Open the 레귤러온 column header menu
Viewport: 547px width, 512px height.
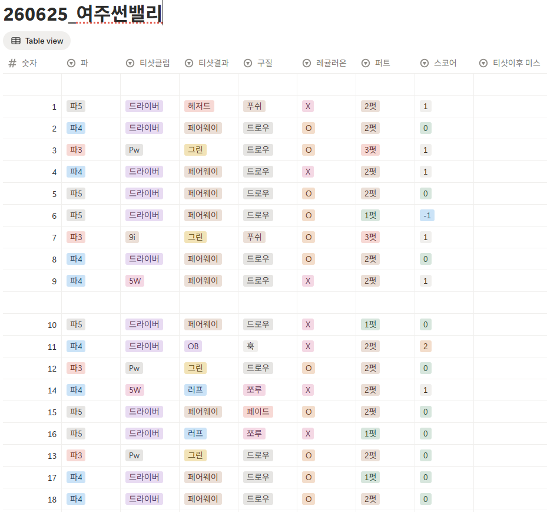[x=327, y=63]
